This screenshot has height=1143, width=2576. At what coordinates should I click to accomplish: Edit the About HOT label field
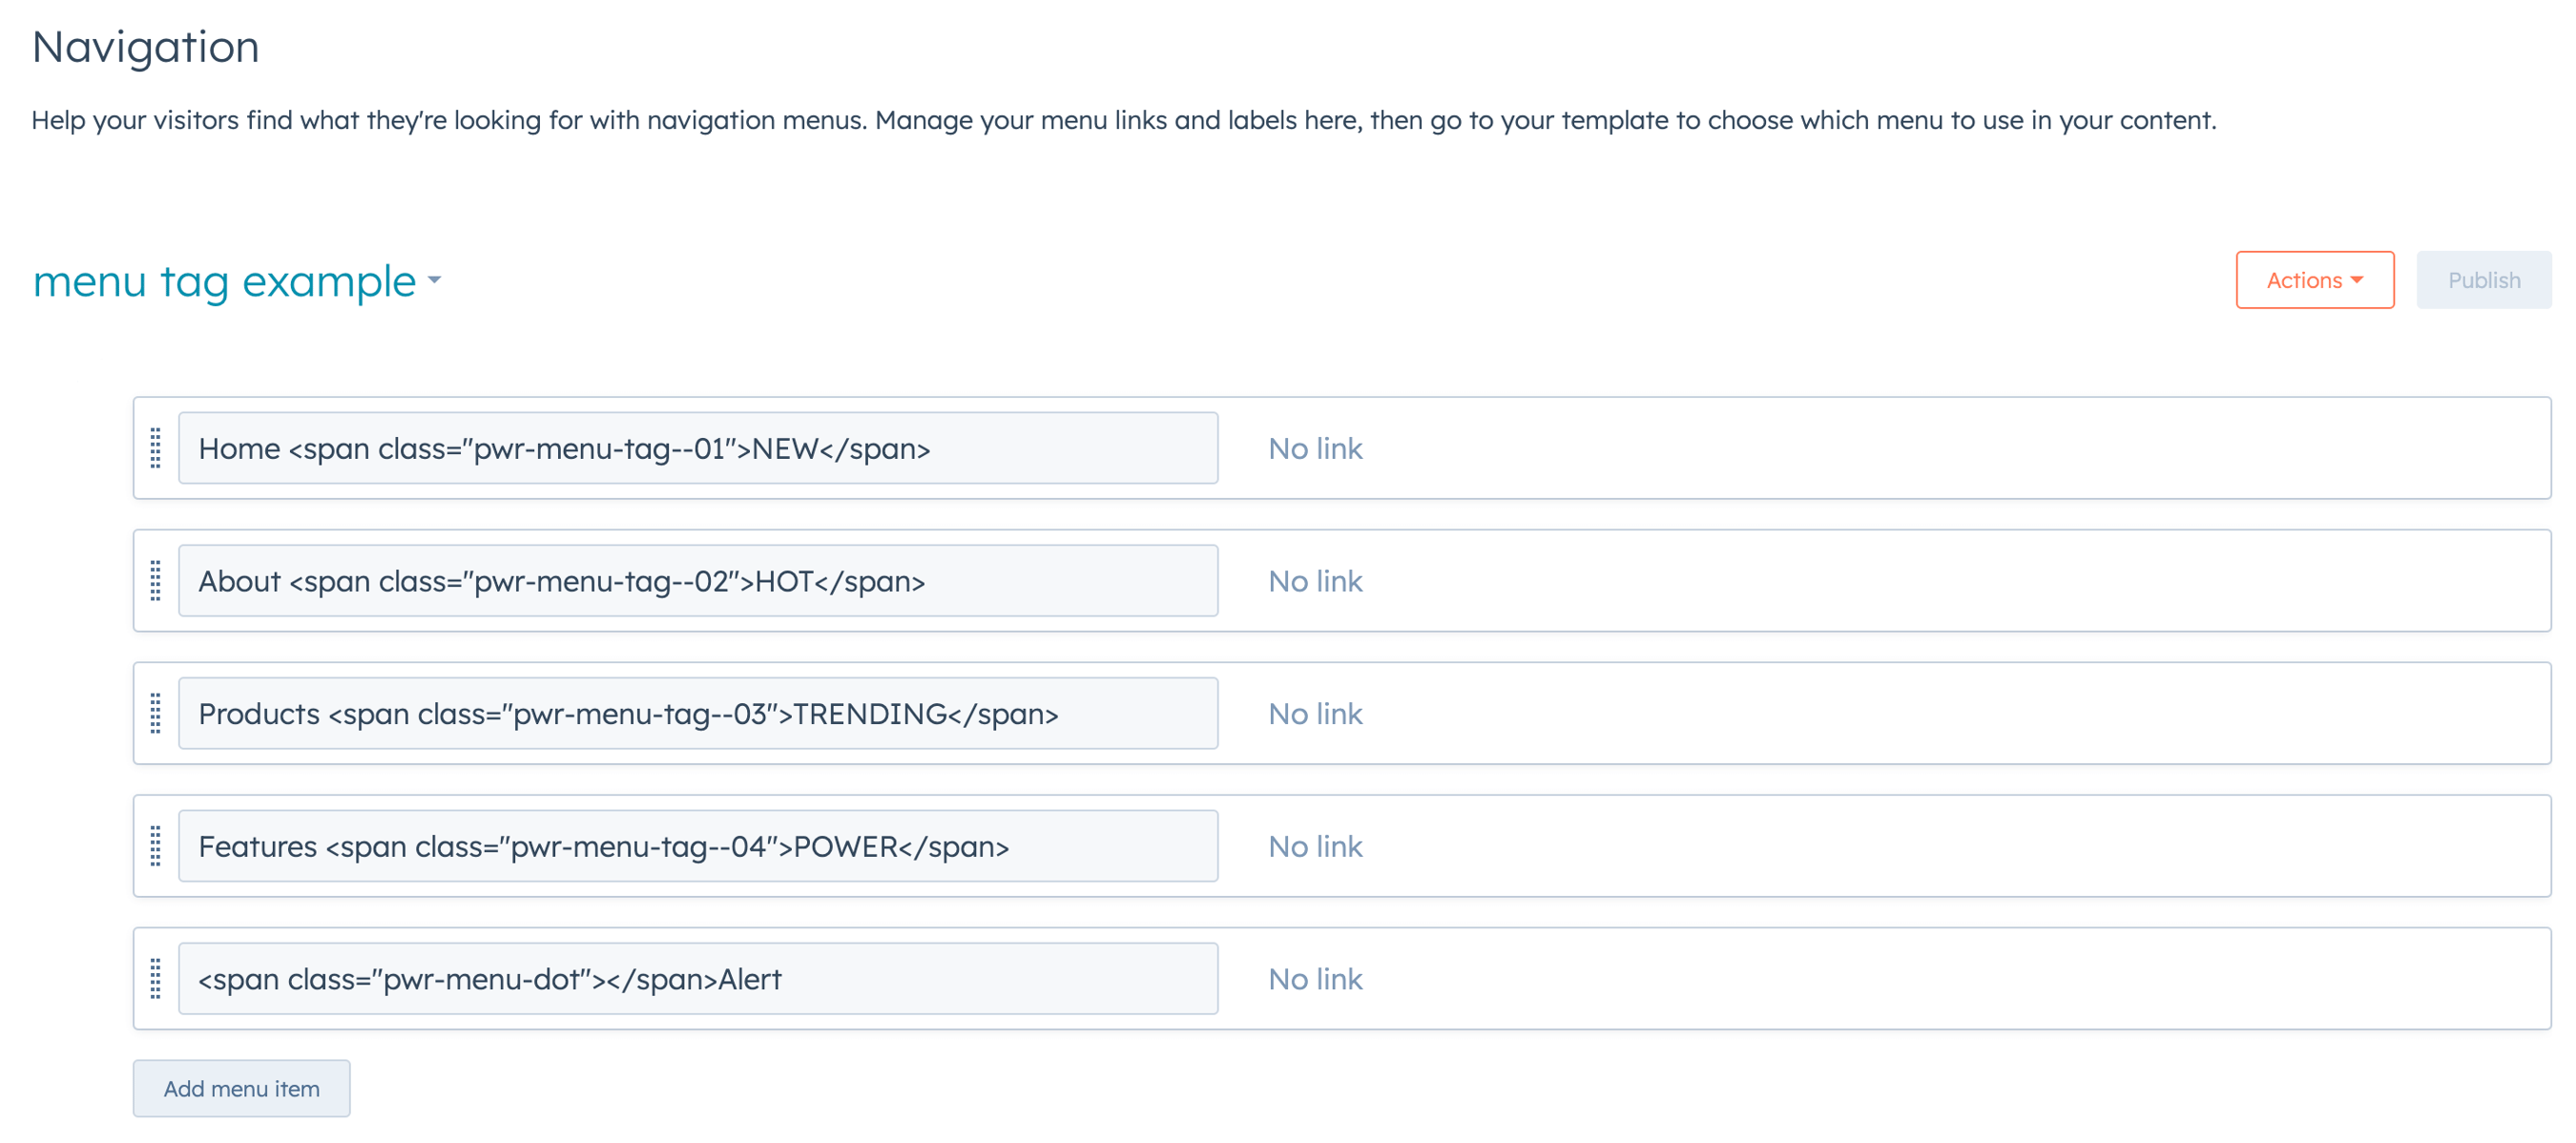click(x=697, y=581)
